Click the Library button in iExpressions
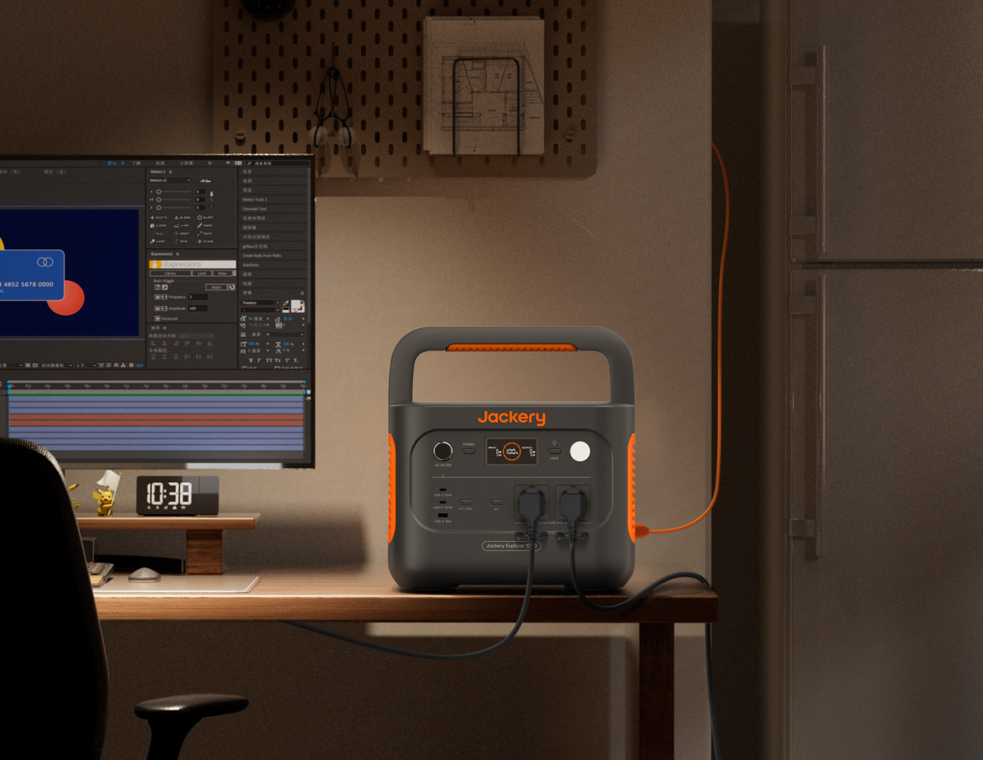 coord(170,273)
